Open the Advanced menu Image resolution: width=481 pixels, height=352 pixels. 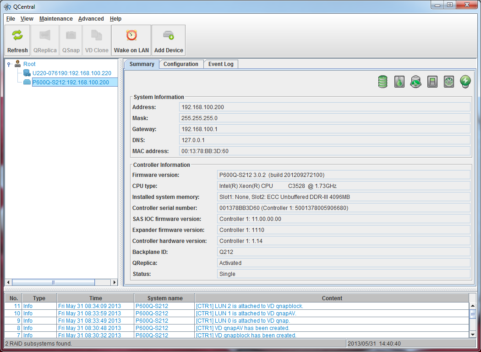[x=91, y=19]
